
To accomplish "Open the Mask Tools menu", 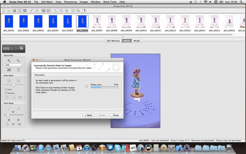I will point(110,2).
